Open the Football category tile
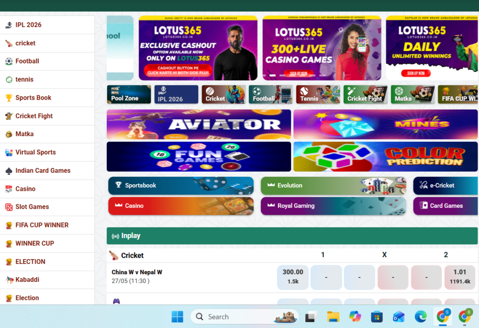 (271, 95)
